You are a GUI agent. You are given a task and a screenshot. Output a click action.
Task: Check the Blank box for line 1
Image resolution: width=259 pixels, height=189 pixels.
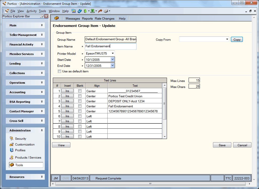click(80, 91)
